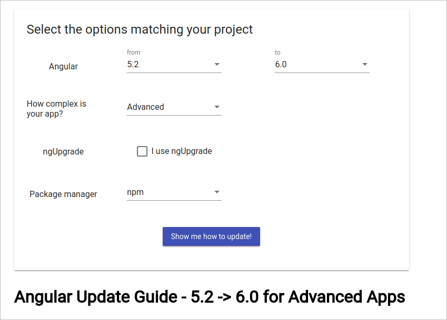The height and width of the screenshot is (320, 447).
Task: Click the arrow icon of the 'from' version select
Action: point(217,64)
